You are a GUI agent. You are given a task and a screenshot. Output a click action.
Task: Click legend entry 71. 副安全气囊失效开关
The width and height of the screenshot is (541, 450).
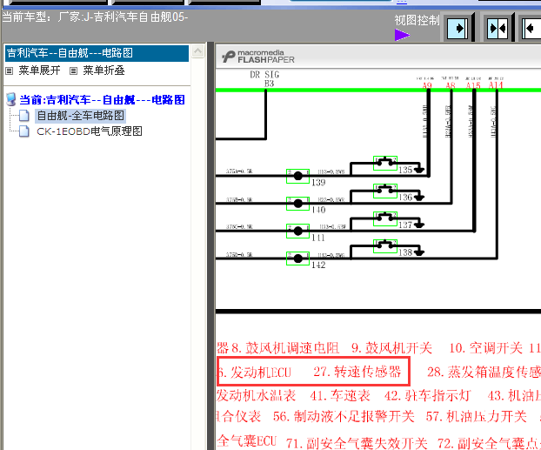pyautogui.click(x=357, y=443)
